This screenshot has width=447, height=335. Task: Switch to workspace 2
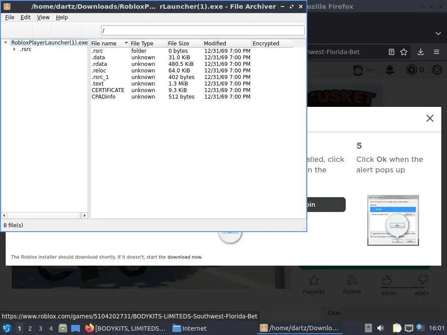click(30, 328)
